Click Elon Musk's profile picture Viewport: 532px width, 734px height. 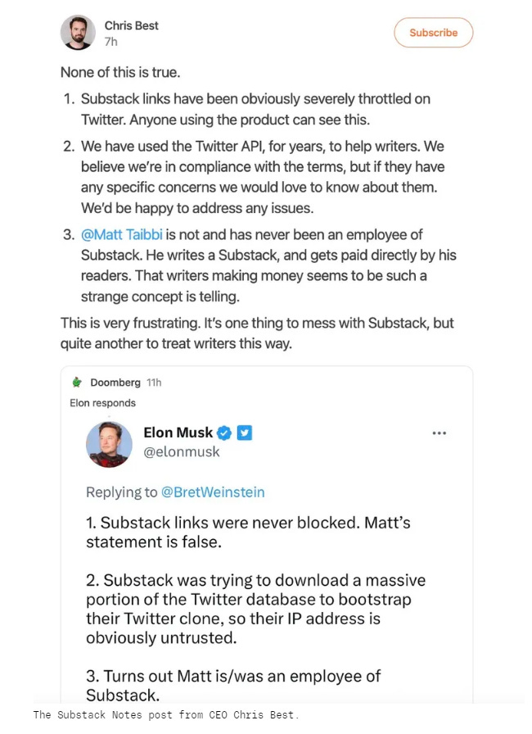point(109,444)
